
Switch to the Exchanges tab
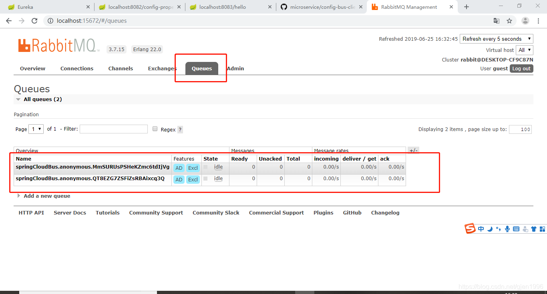[x=162, y=68]
